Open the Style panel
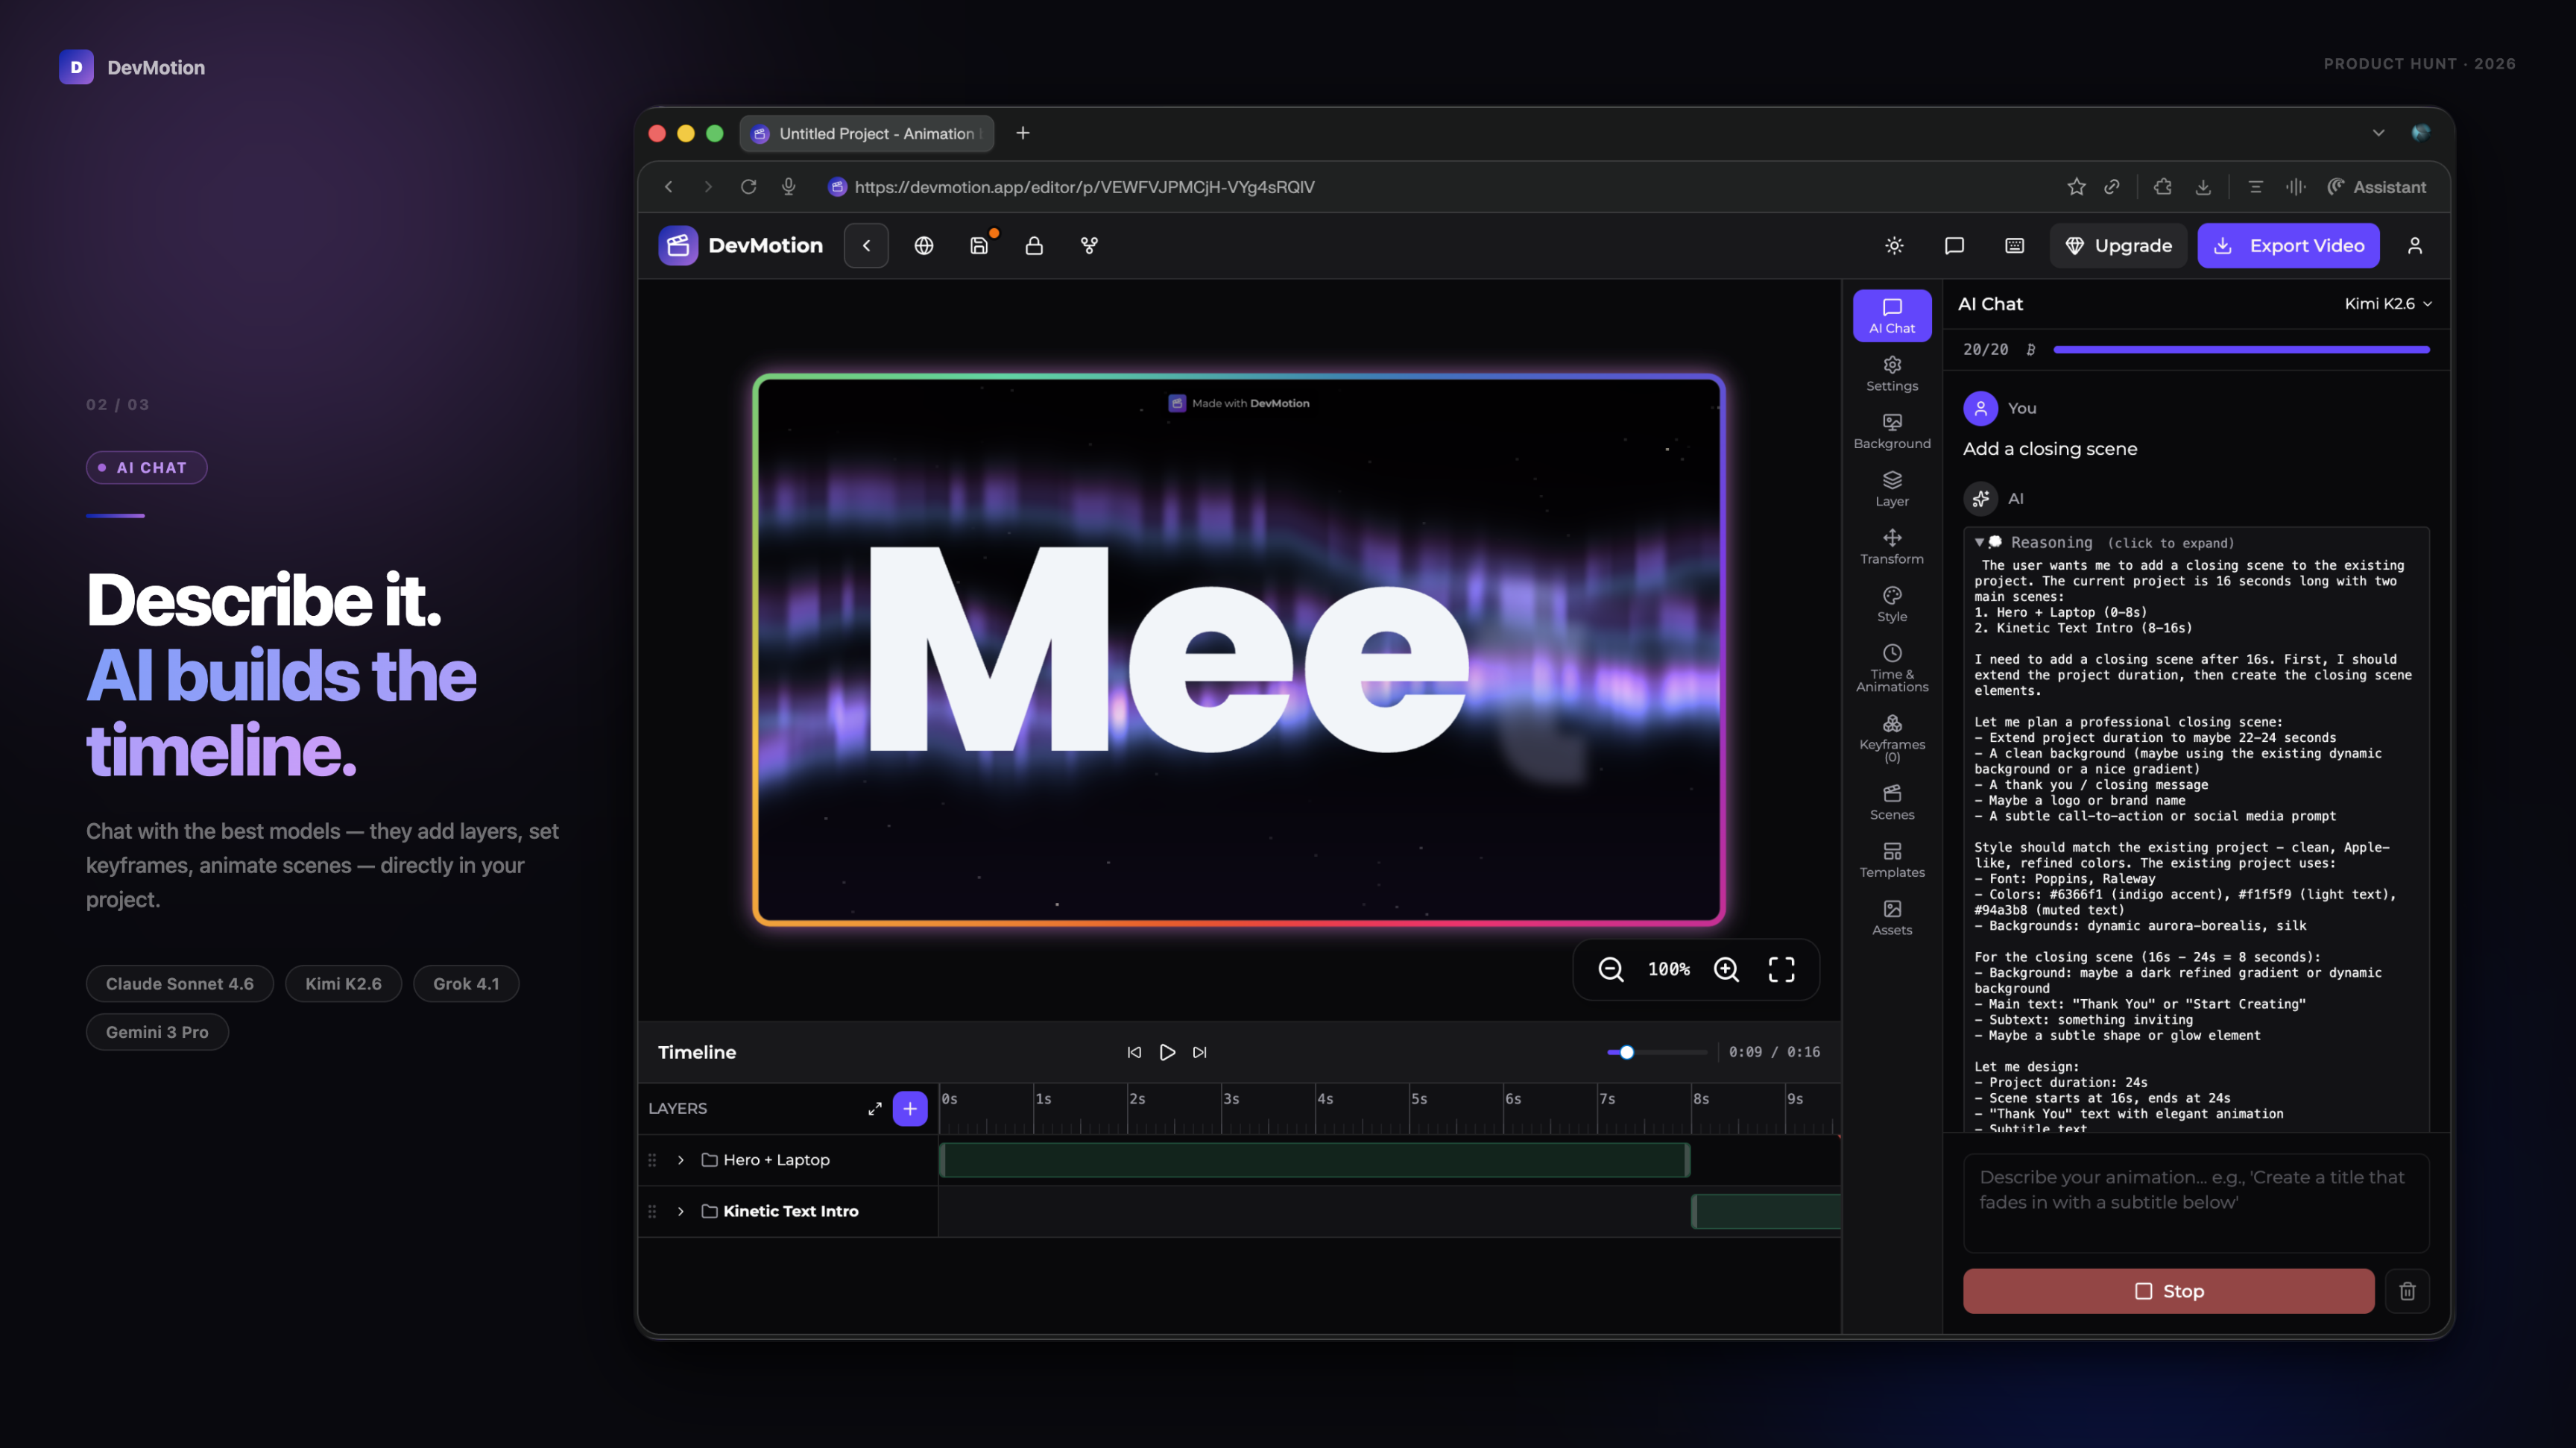Image resolution: width=2576 pixels, height=1448 pixels. (x=1892, y=603)
